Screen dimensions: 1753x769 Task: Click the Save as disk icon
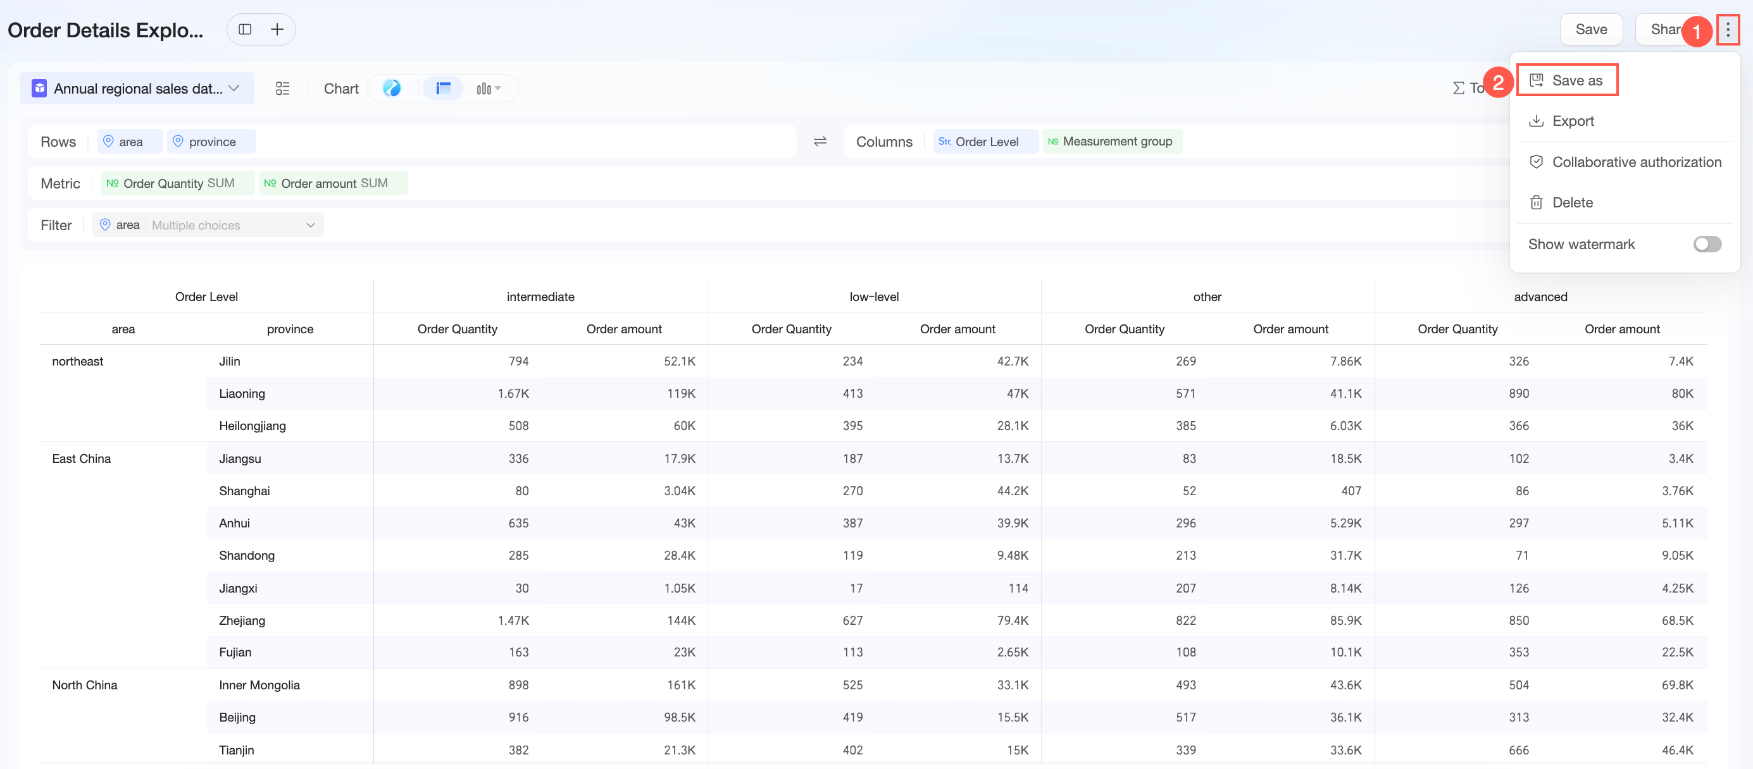tap(1536, 80)
